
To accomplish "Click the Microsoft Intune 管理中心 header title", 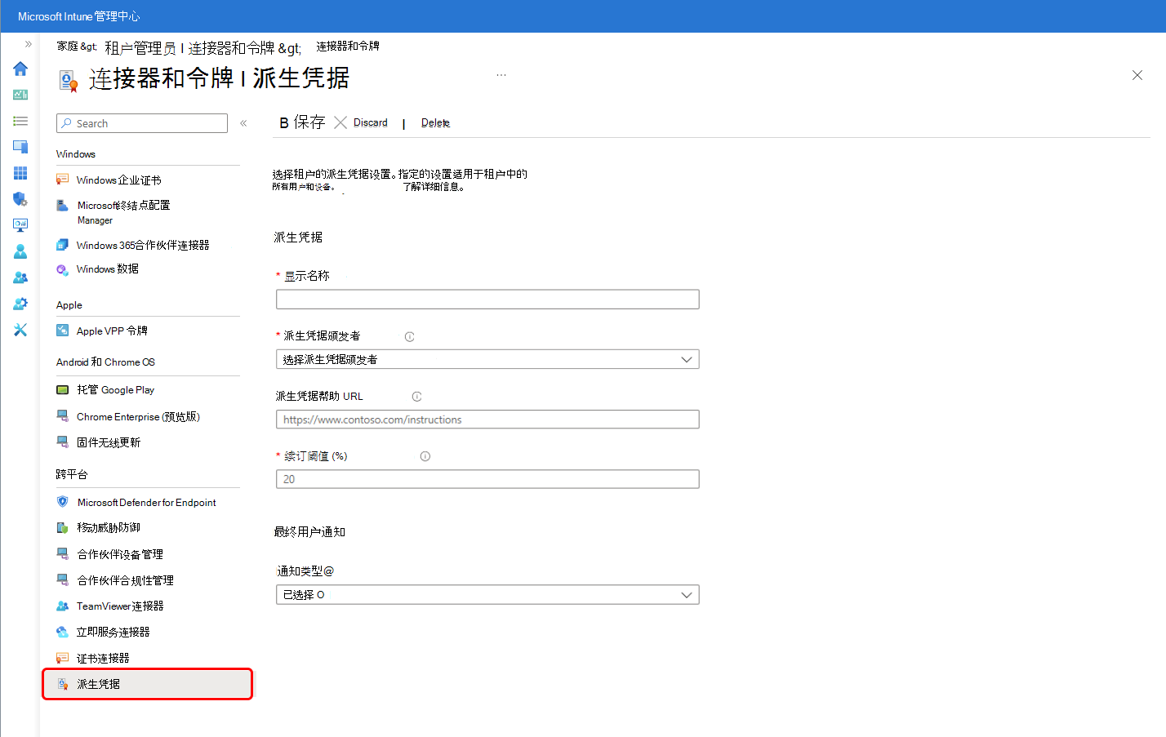I will tap(79, 16).
